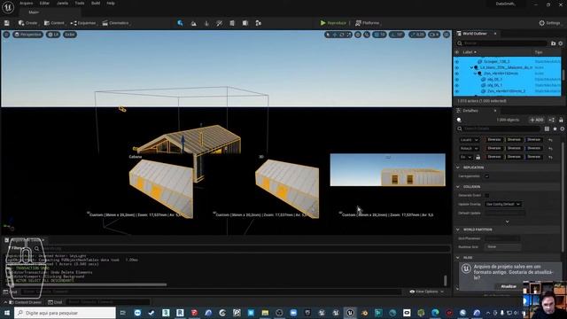The height and width of the screenshot is (319, 567).
Task: Open the Lit view mode dropdown
Action: coord(53,35)
